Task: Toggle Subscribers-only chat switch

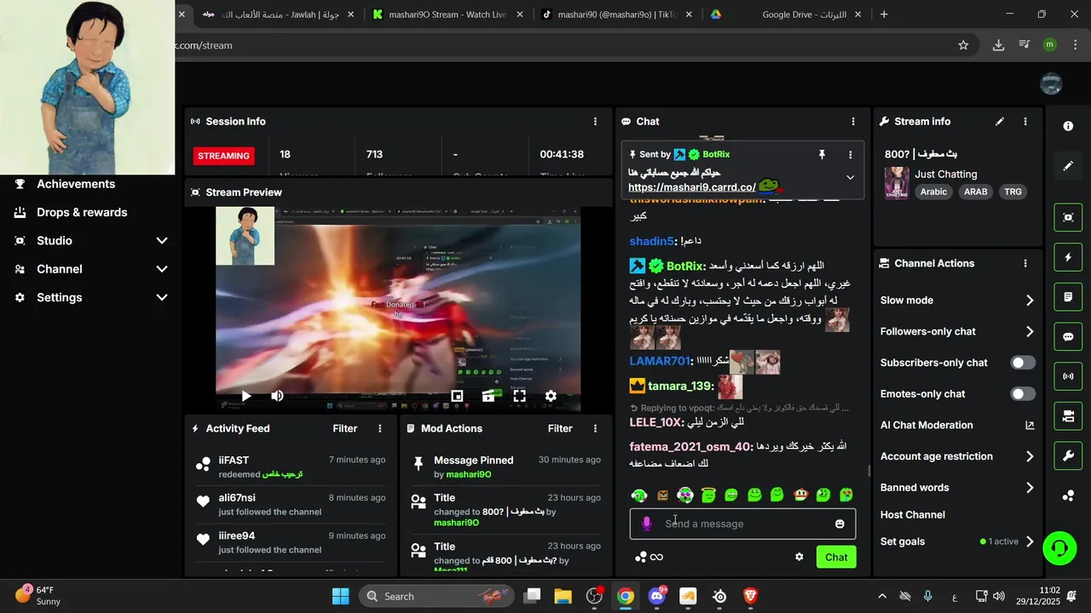Action: tap(1023, 363)
